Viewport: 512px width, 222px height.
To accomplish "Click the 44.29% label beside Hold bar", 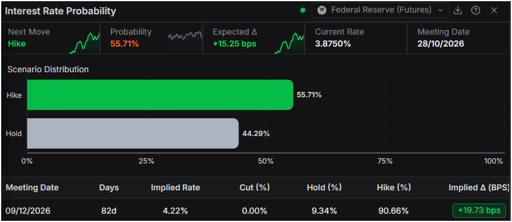I will click(256, 134).
